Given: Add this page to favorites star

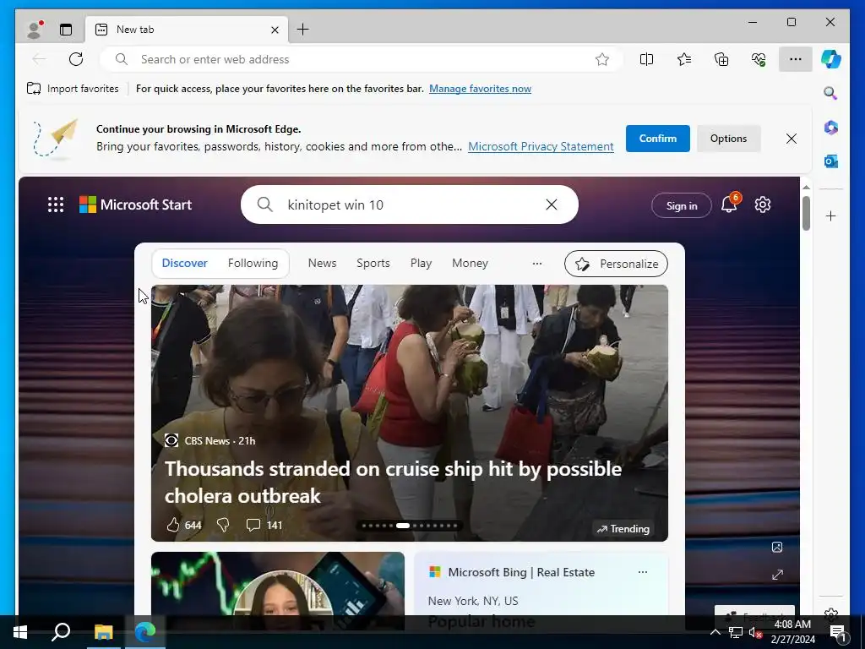Looking at the screenshot, I should pos(601,59).
